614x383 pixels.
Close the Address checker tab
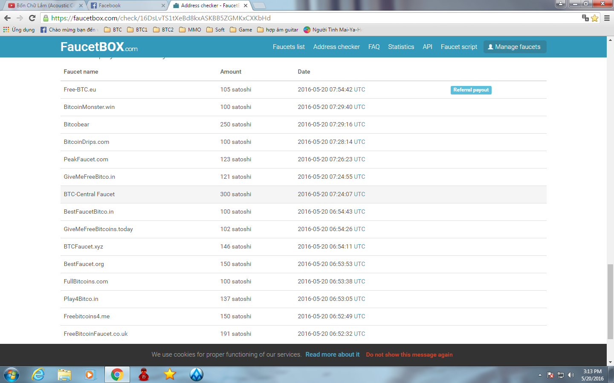[246, 6]
